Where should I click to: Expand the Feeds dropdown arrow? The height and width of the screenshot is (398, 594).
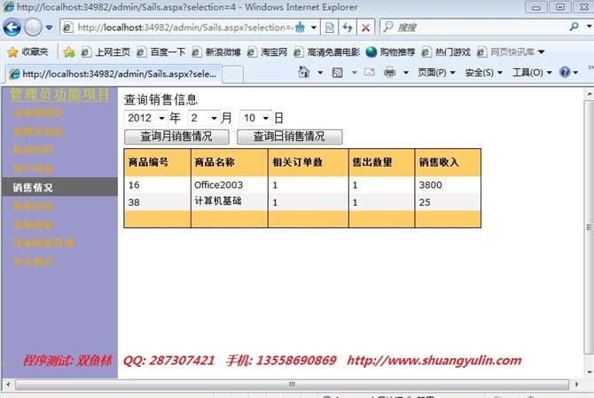point(355,73)
